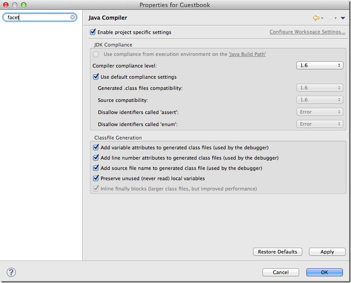Open Disallow identifiers called 'assert' dropdown

[x=320, y=112]
